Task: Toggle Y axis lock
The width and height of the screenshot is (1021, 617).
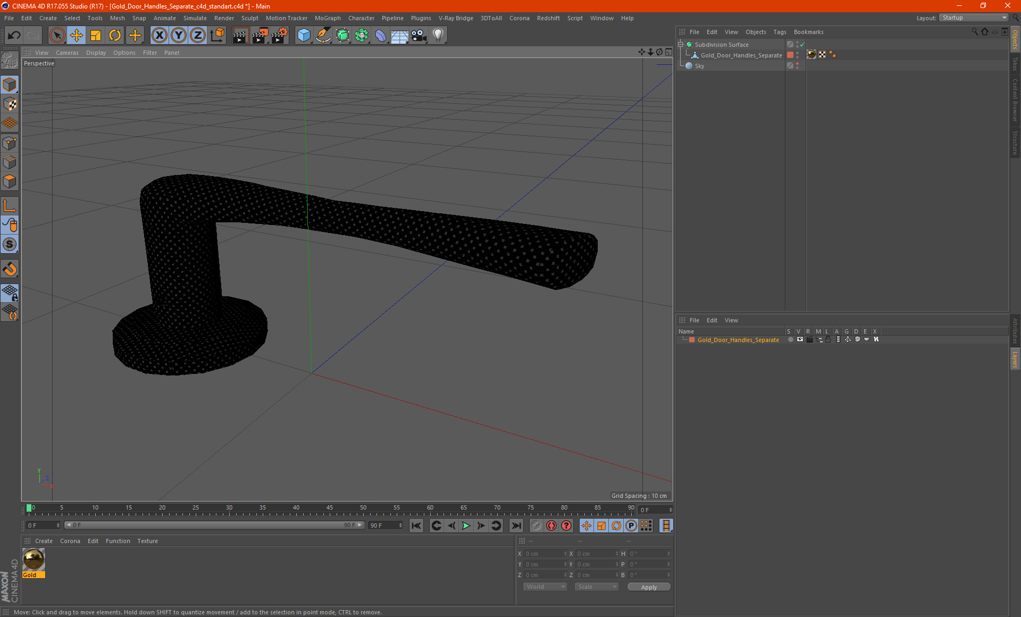Action: [179, 35]
